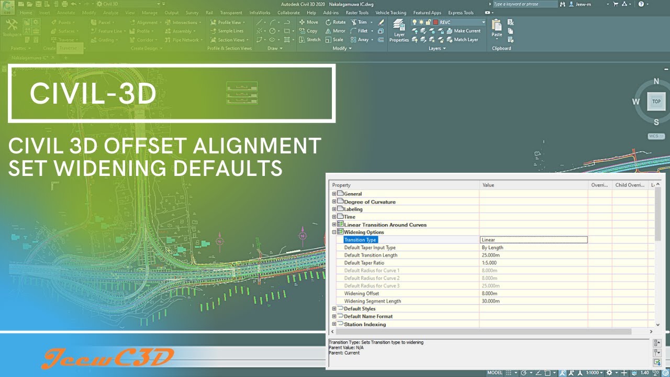Click the settings table horizontal scrollbar
The image size is (670, 377).
[484, 331]
